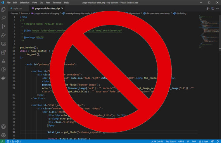The height and width of the screenshot is (143, 221).
Task: Click the page-modular-sites.php breadcrumb
Action: click(x=45, y=14)
